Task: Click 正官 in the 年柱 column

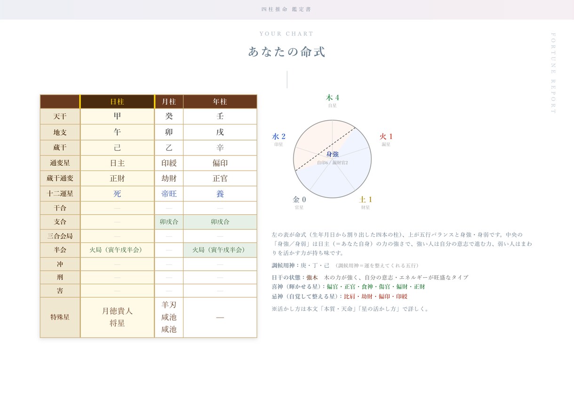Action: click(x=220, y=179)
